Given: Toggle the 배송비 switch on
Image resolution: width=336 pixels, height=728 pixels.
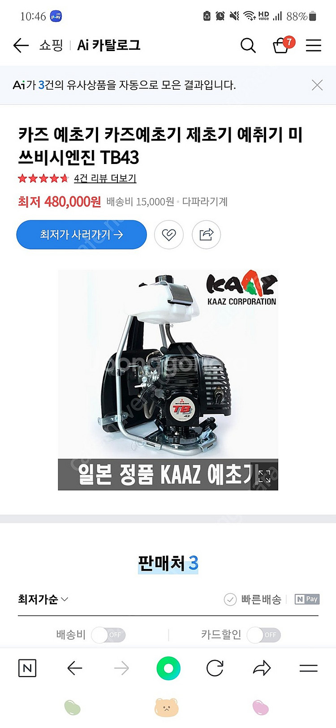Looking at the screenshot, I should pos(109,635).
